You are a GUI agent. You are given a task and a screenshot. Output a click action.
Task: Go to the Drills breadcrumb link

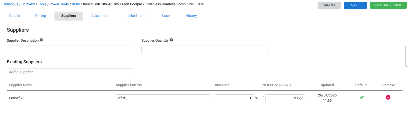pos(76,4)
